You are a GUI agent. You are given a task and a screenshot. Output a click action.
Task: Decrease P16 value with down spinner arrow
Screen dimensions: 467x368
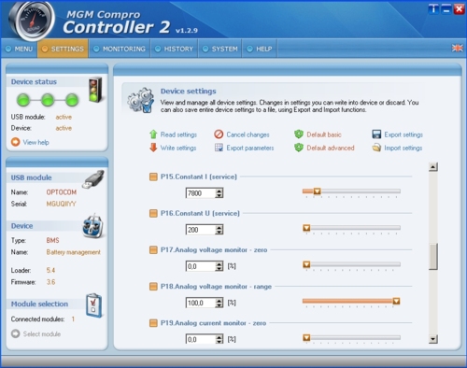point(219,232)
